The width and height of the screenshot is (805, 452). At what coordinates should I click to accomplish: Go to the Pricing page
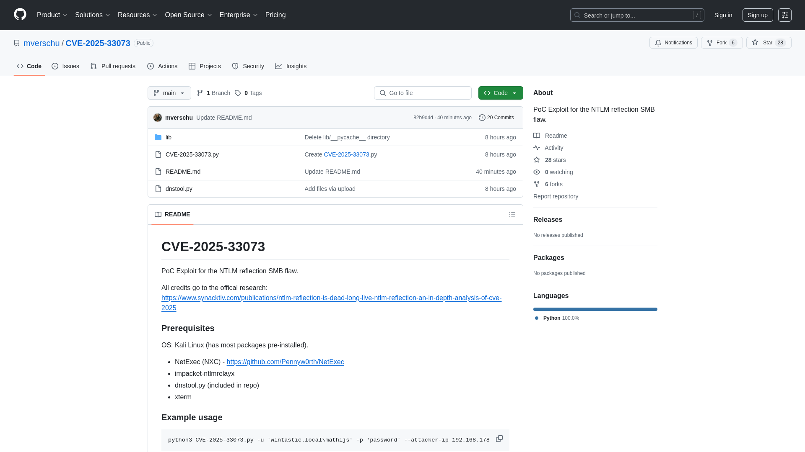(x=275, y=15)
